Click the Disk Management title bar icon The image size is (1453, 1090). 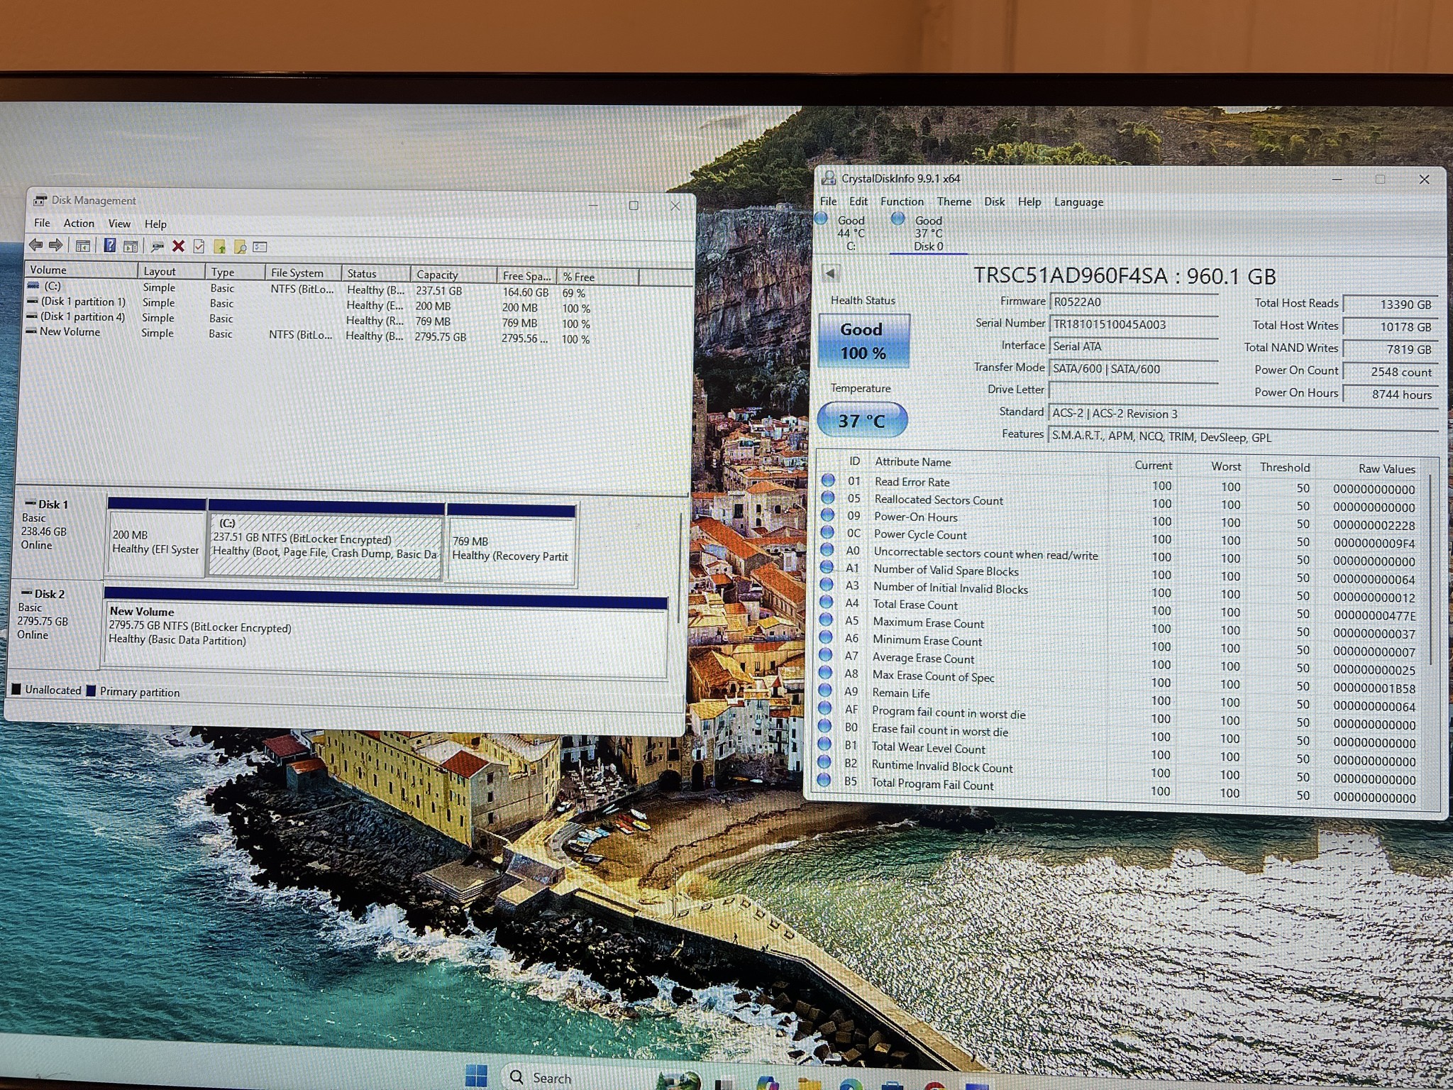pos(40,200)
